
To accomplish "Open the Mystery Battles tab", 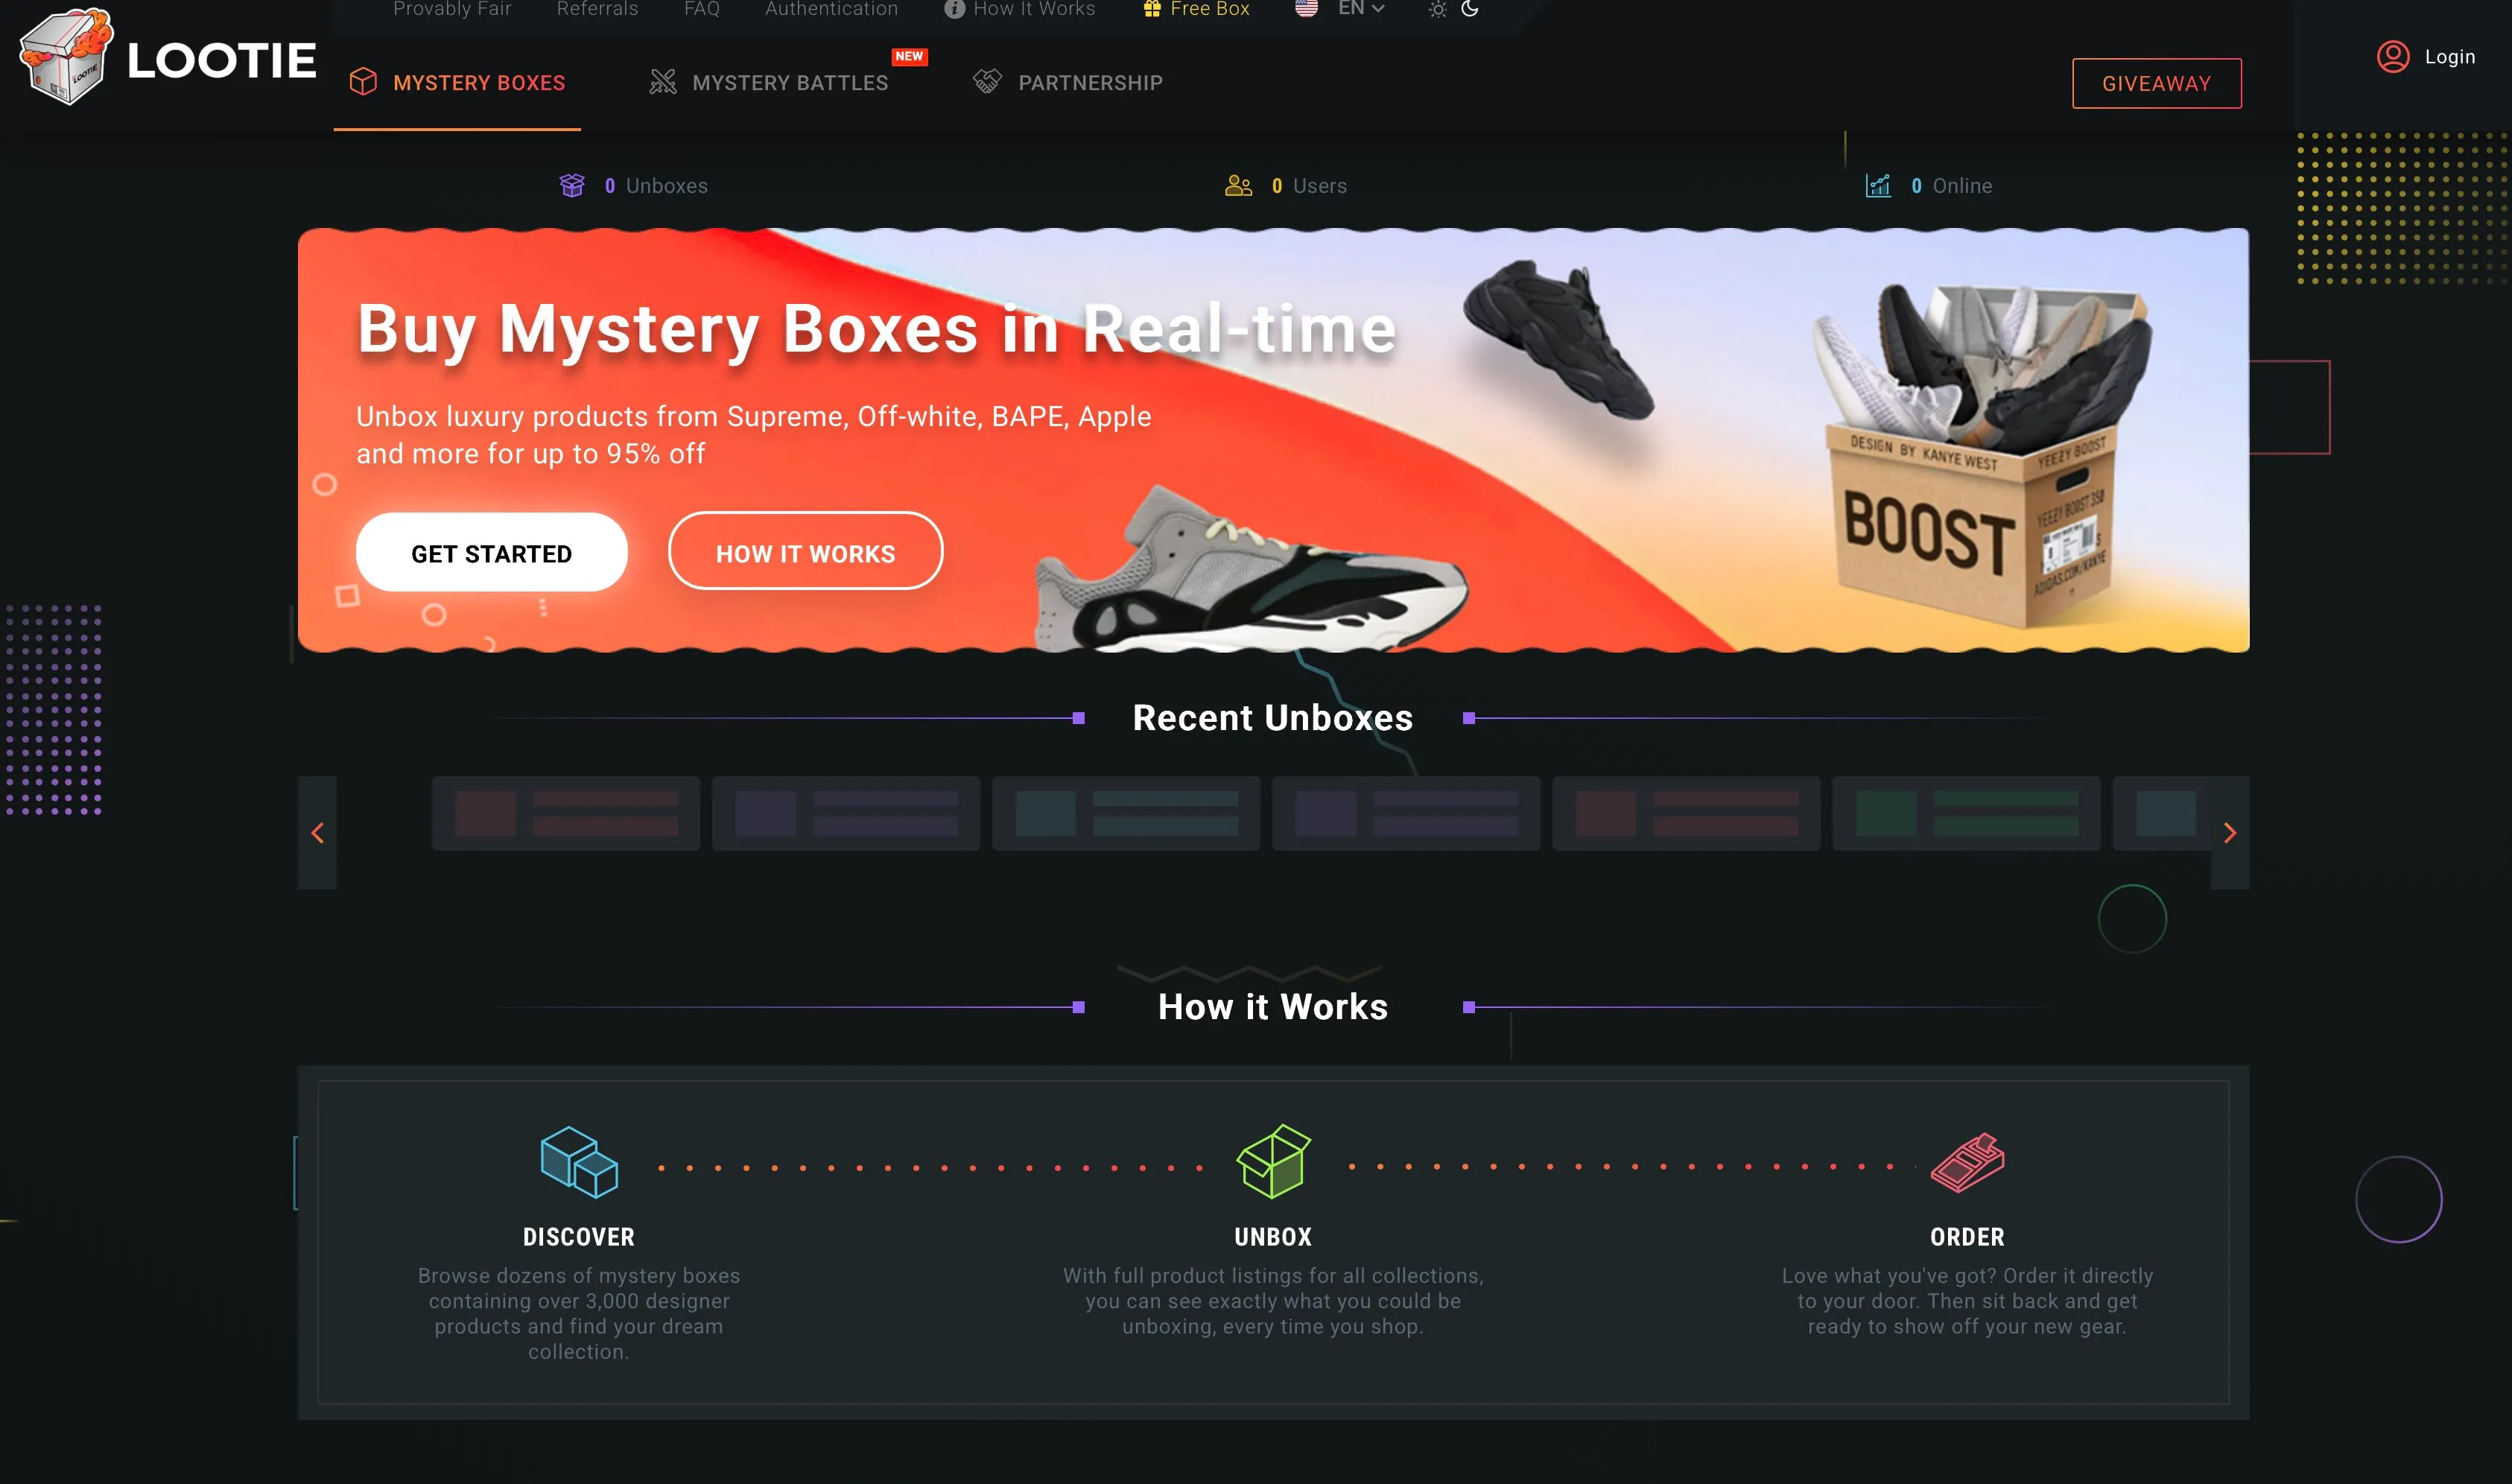I will [768, 83].
